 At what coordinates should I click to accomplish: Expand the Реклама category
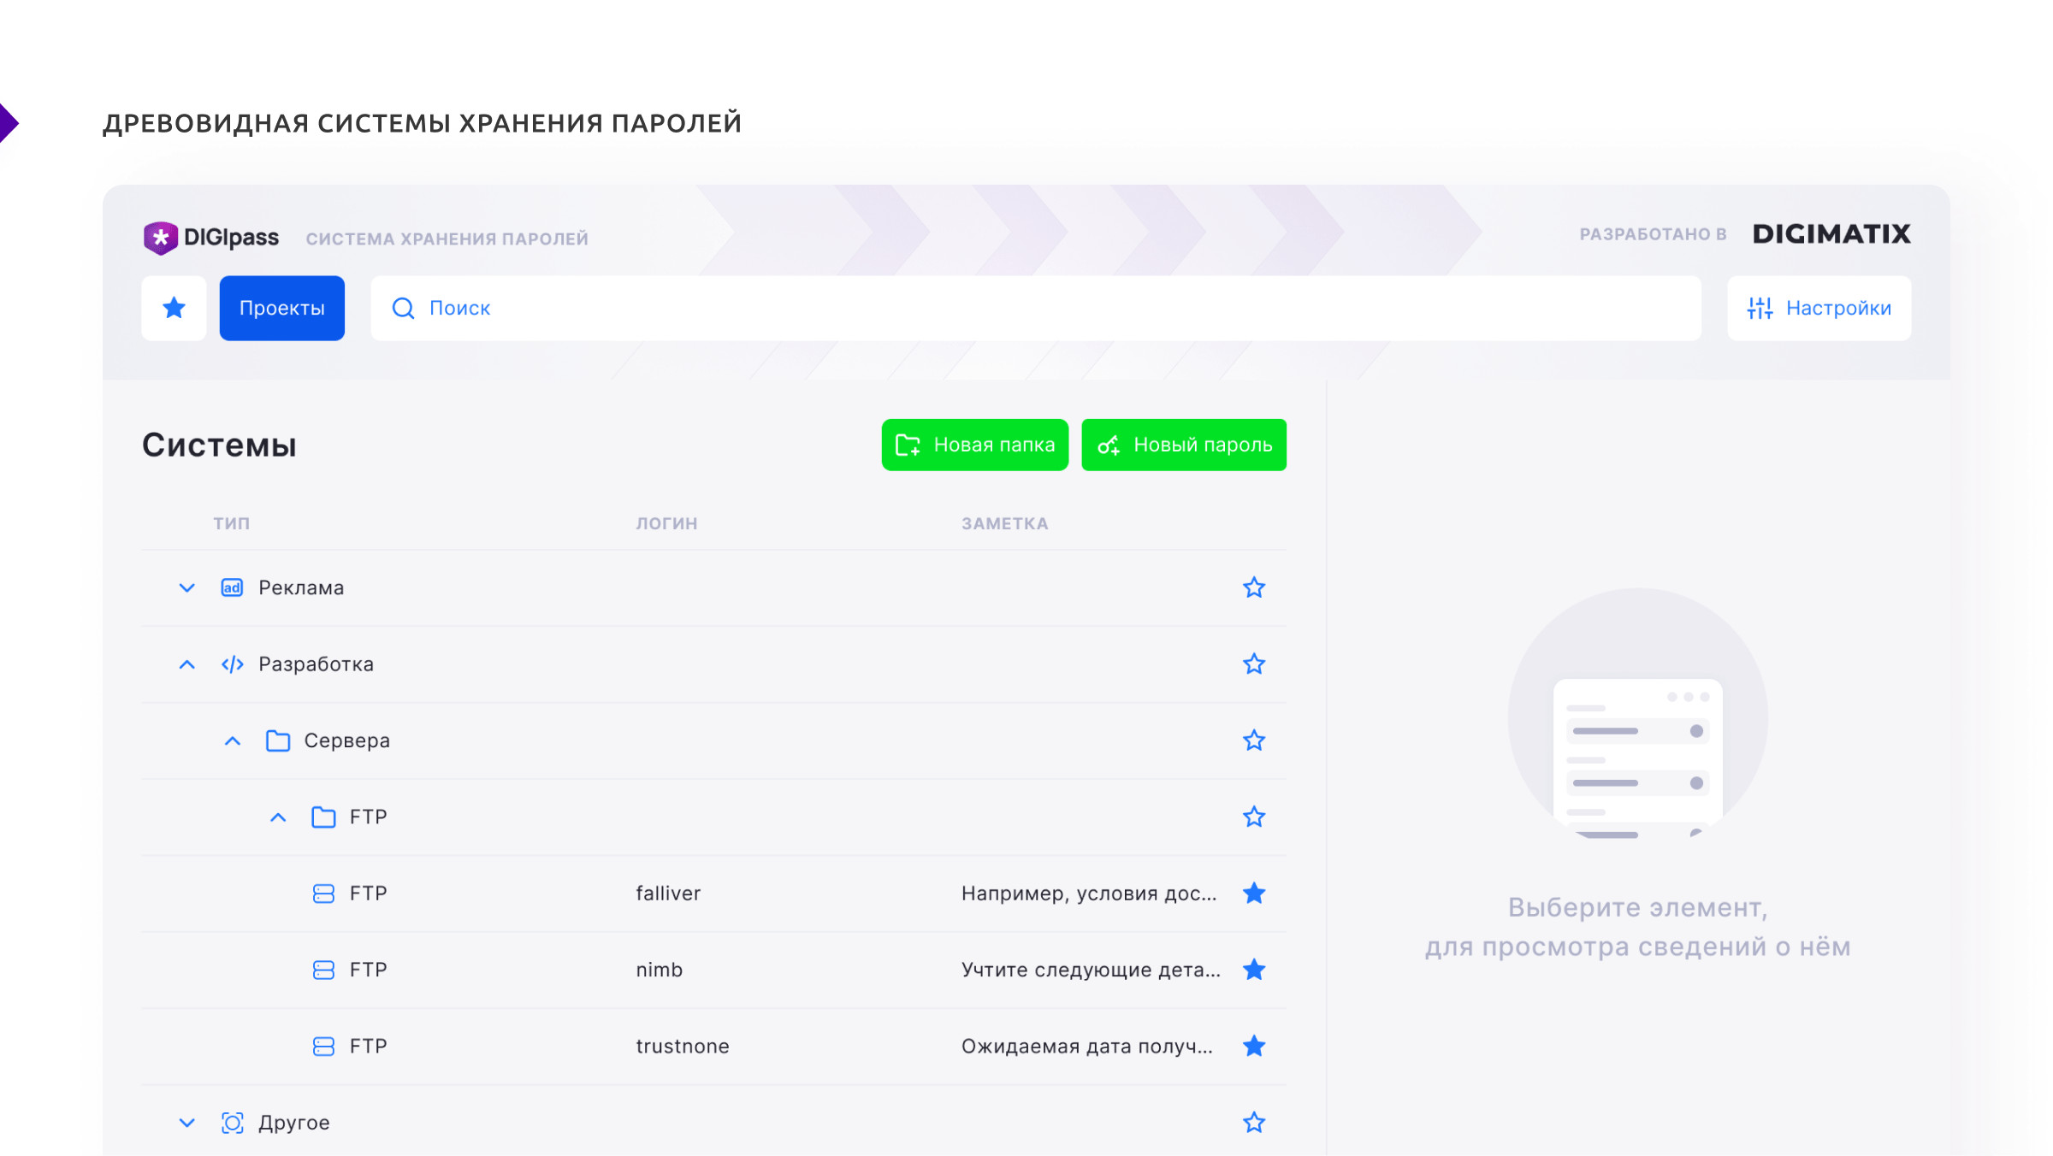click(x=186, y=587)
